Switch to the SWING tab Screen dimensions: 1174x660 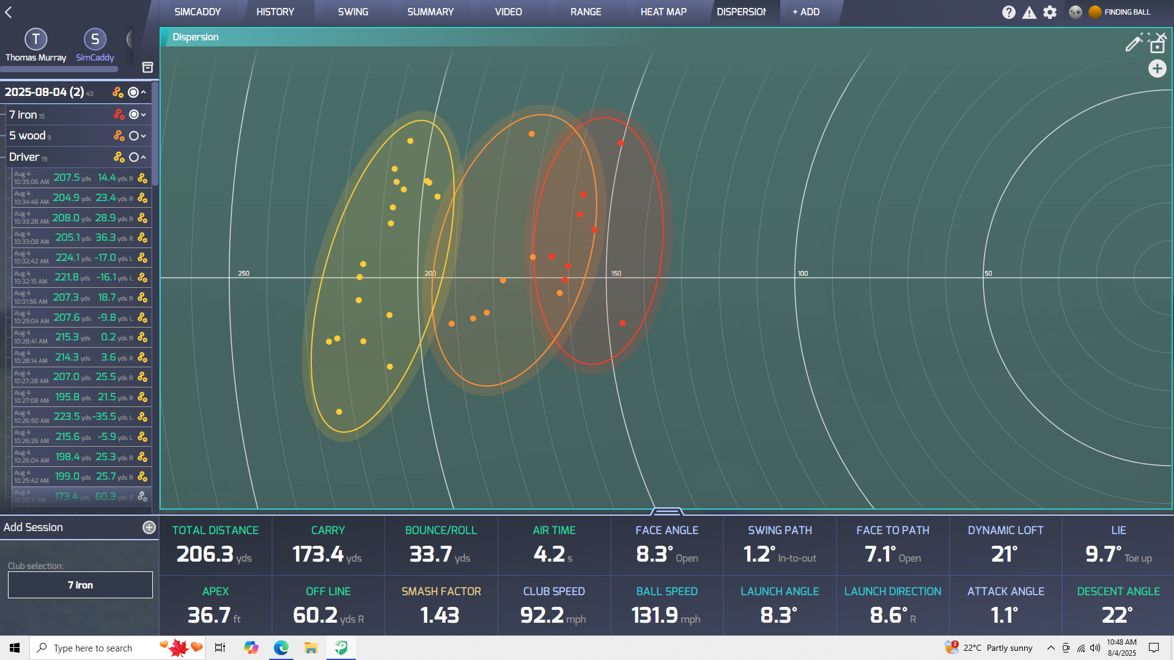[x=353, y=12]
